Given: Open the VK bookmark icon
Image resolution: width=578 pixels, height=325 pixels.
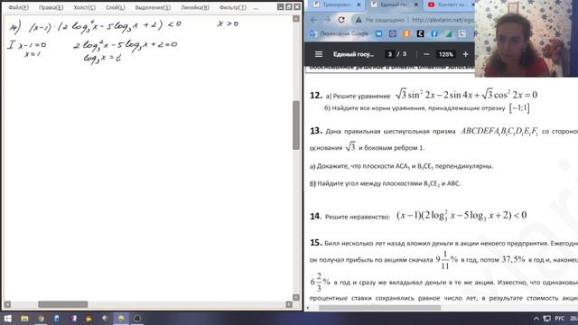Looking at the screenshot, I should 378,33.
